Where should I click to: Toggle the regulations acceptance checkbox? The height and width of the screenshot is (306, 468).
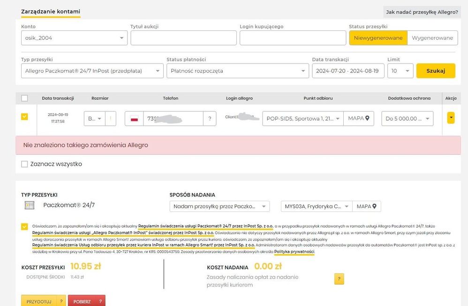click(24, 226)
